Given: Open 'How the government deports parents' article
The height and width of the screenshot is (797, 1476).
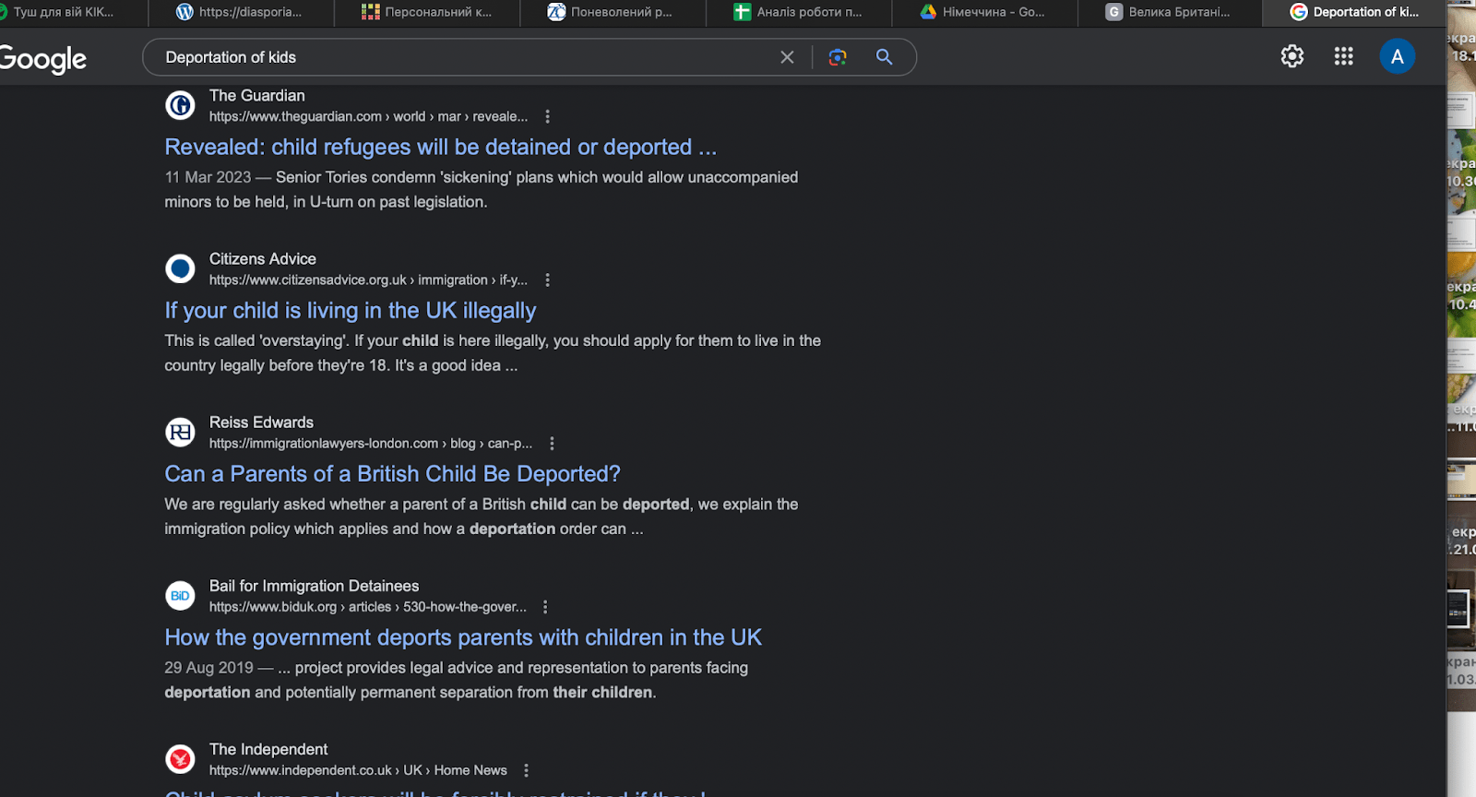Looking at the screenshot, I should (x=462, y=637).
